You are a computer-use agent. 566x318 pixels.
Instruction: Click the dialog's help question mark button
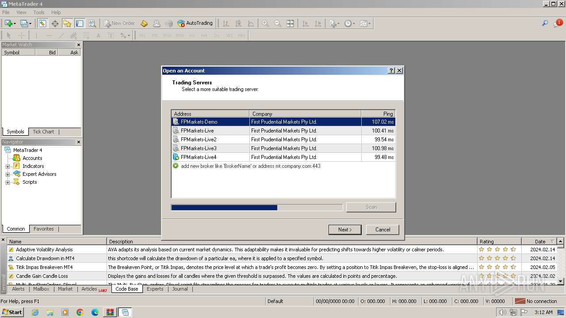click(391, 71)
